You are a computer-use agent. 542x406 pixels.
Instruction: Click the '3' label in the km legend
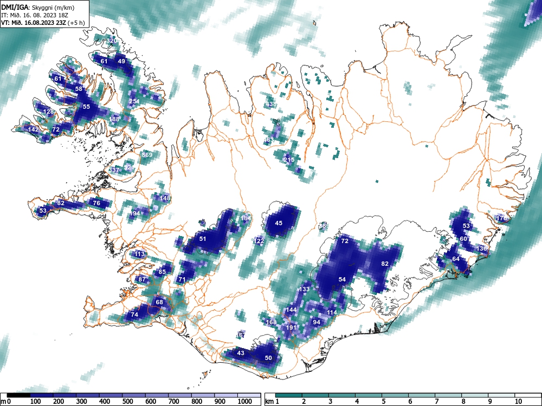coord(331,402)
